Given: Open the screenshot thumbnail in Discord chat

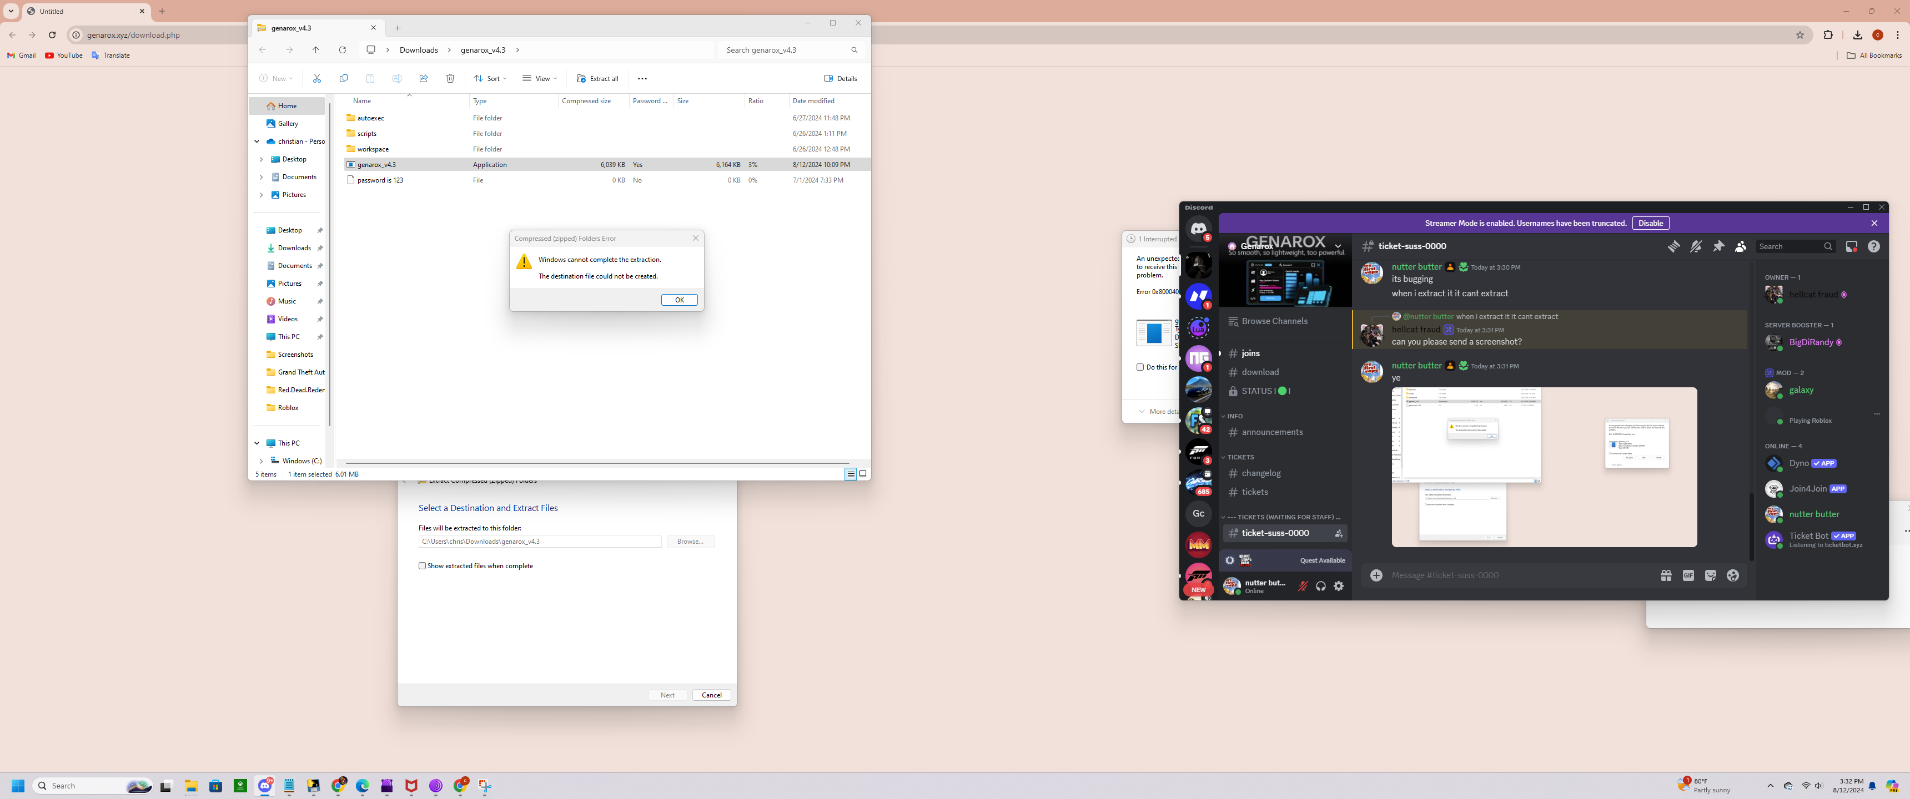Looking at the screenshot, I should 1544,467.
